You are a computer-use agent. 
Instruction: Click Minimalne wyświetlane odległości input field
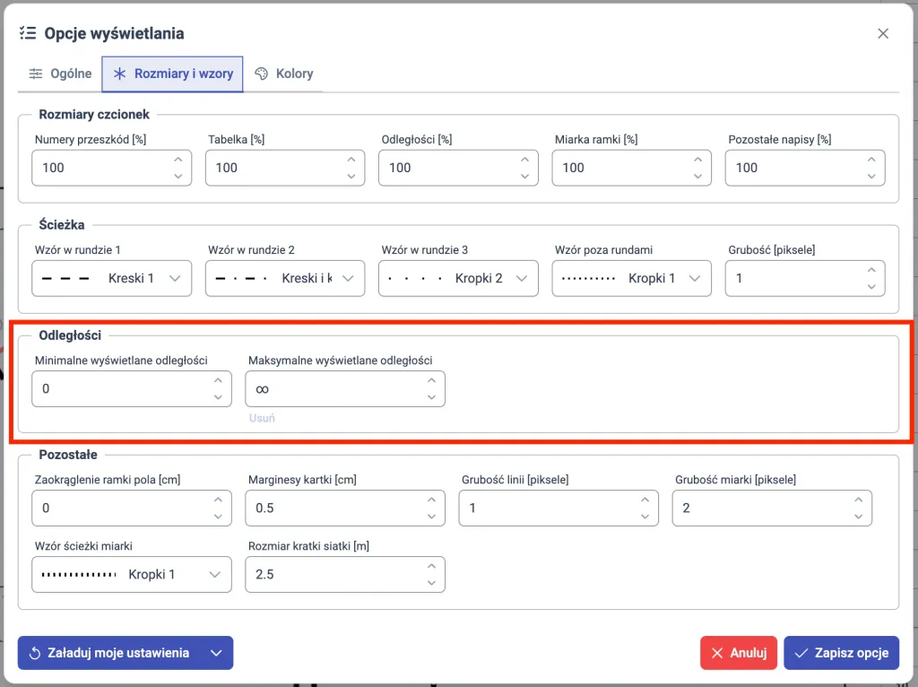click(x=117, y=389)
